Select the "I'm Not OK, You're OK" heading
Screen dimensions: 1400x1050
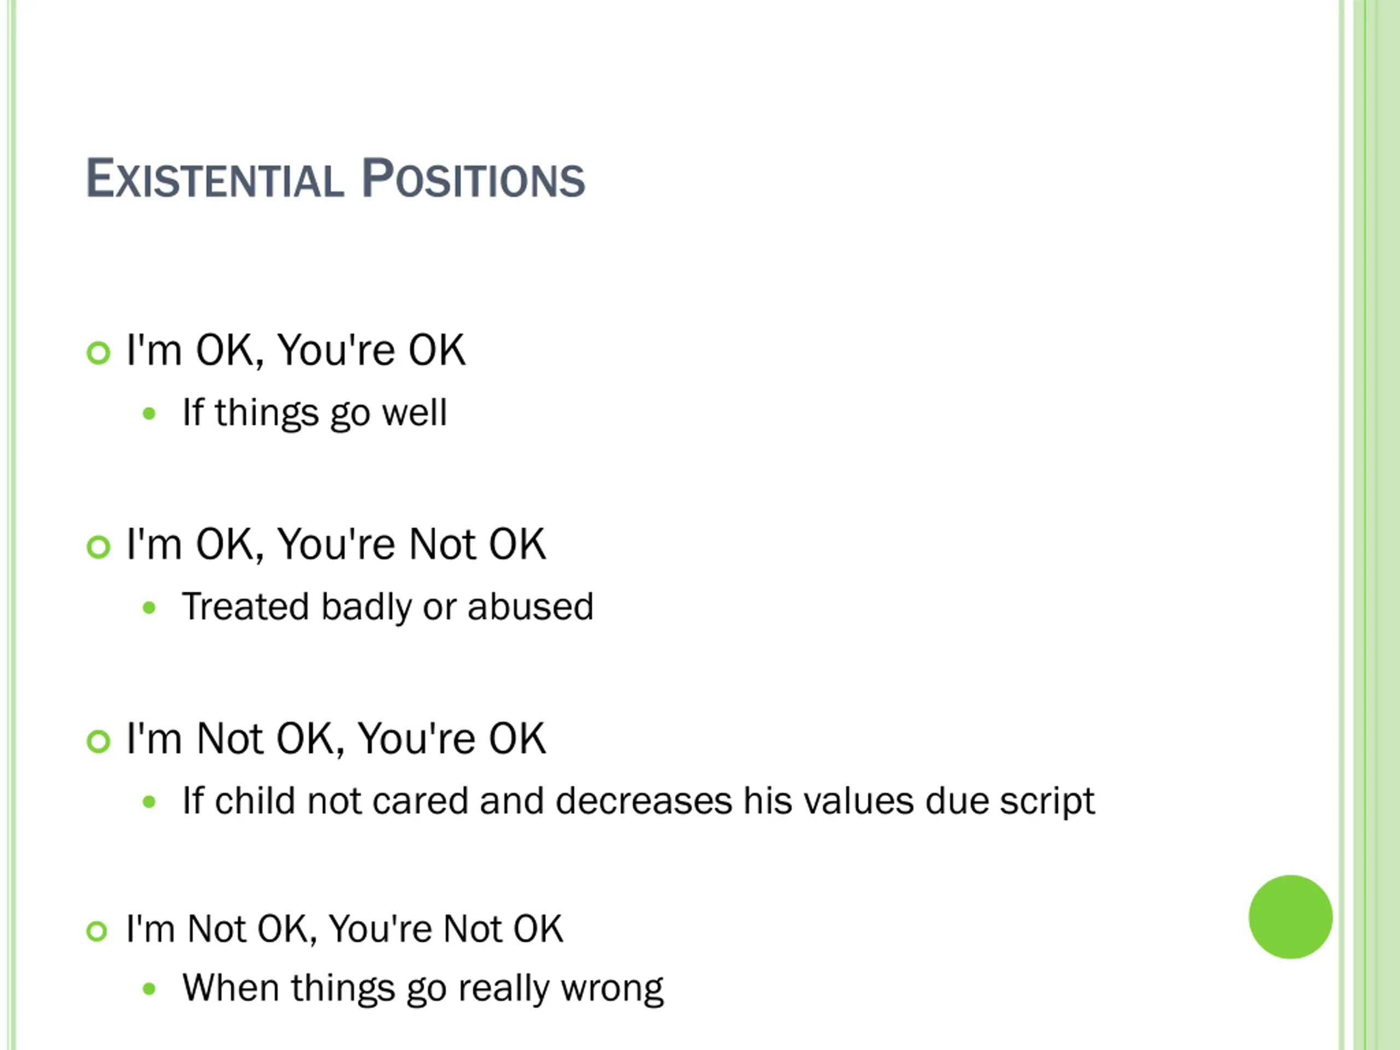click(335, 739)
